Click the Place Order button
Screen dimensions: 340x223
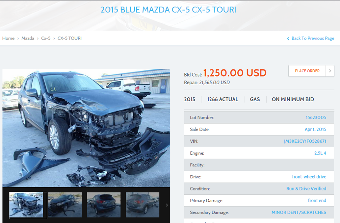tap(307, 71)
